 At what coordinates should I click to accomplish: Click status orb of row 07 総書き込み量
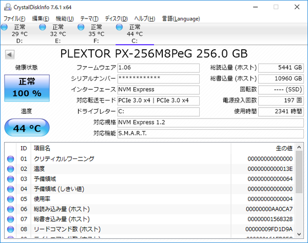tap(10, 219)
